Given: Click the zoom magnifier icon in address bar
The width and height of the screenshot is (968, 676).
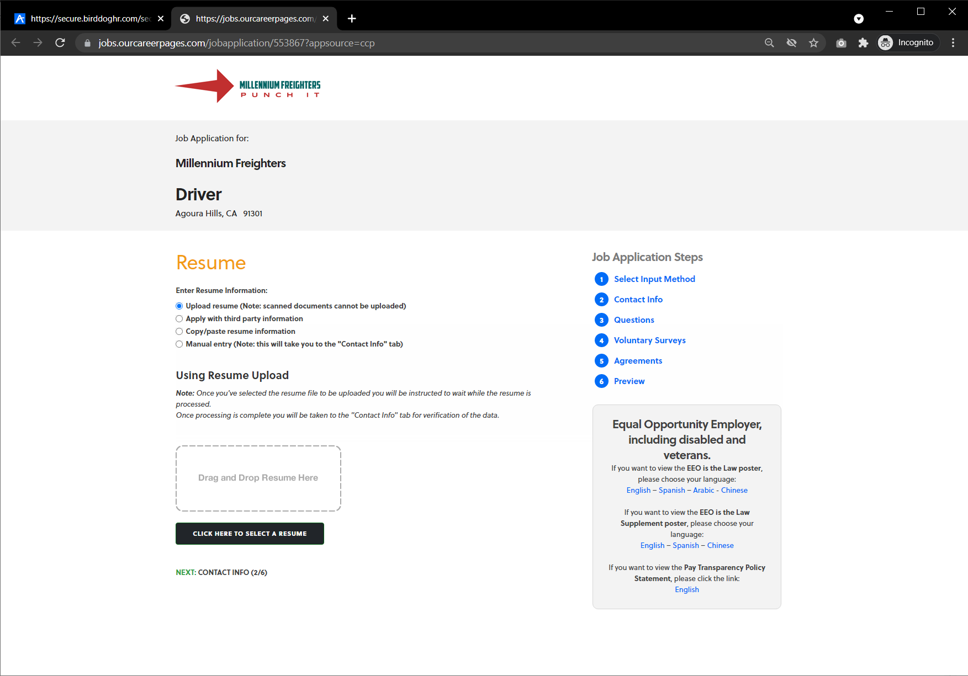Looking at the screenshot, I should (769, 42).
